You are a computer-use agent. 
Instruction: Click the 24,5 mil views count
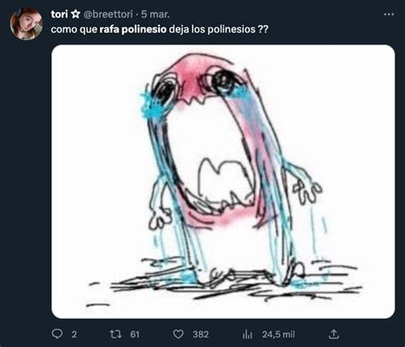point(279,334)
